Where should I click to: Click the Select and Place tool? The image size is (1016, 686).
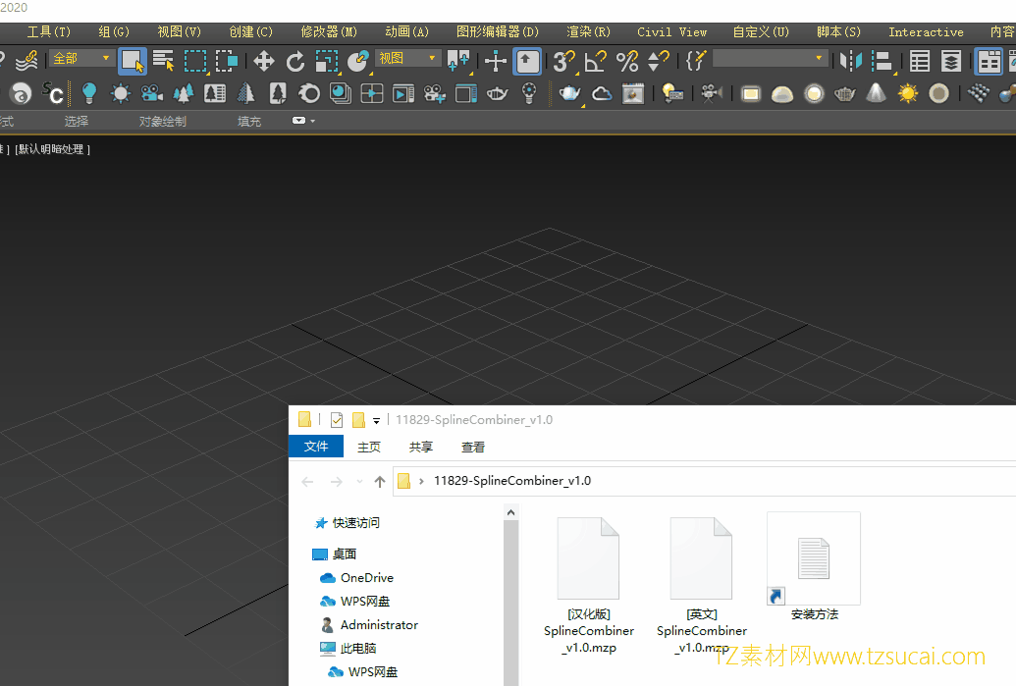pos(357,61)
